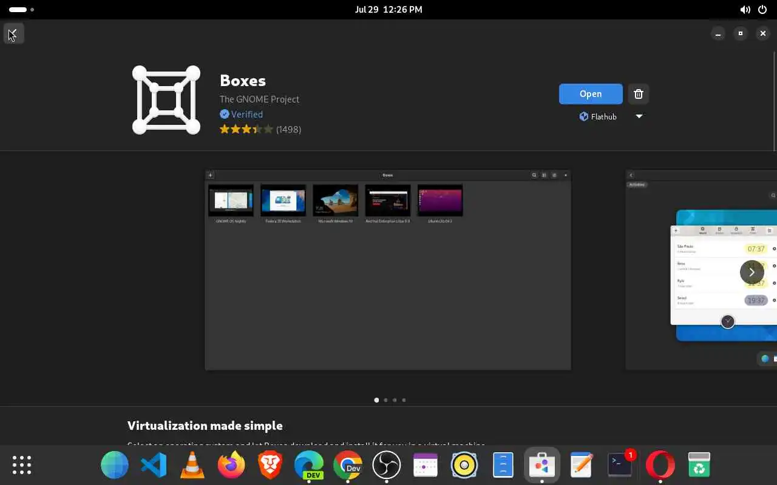This screenshot has width=777, height=485.
Task: Select the fourth carousel dot
Action: click(x=404, y=400)
